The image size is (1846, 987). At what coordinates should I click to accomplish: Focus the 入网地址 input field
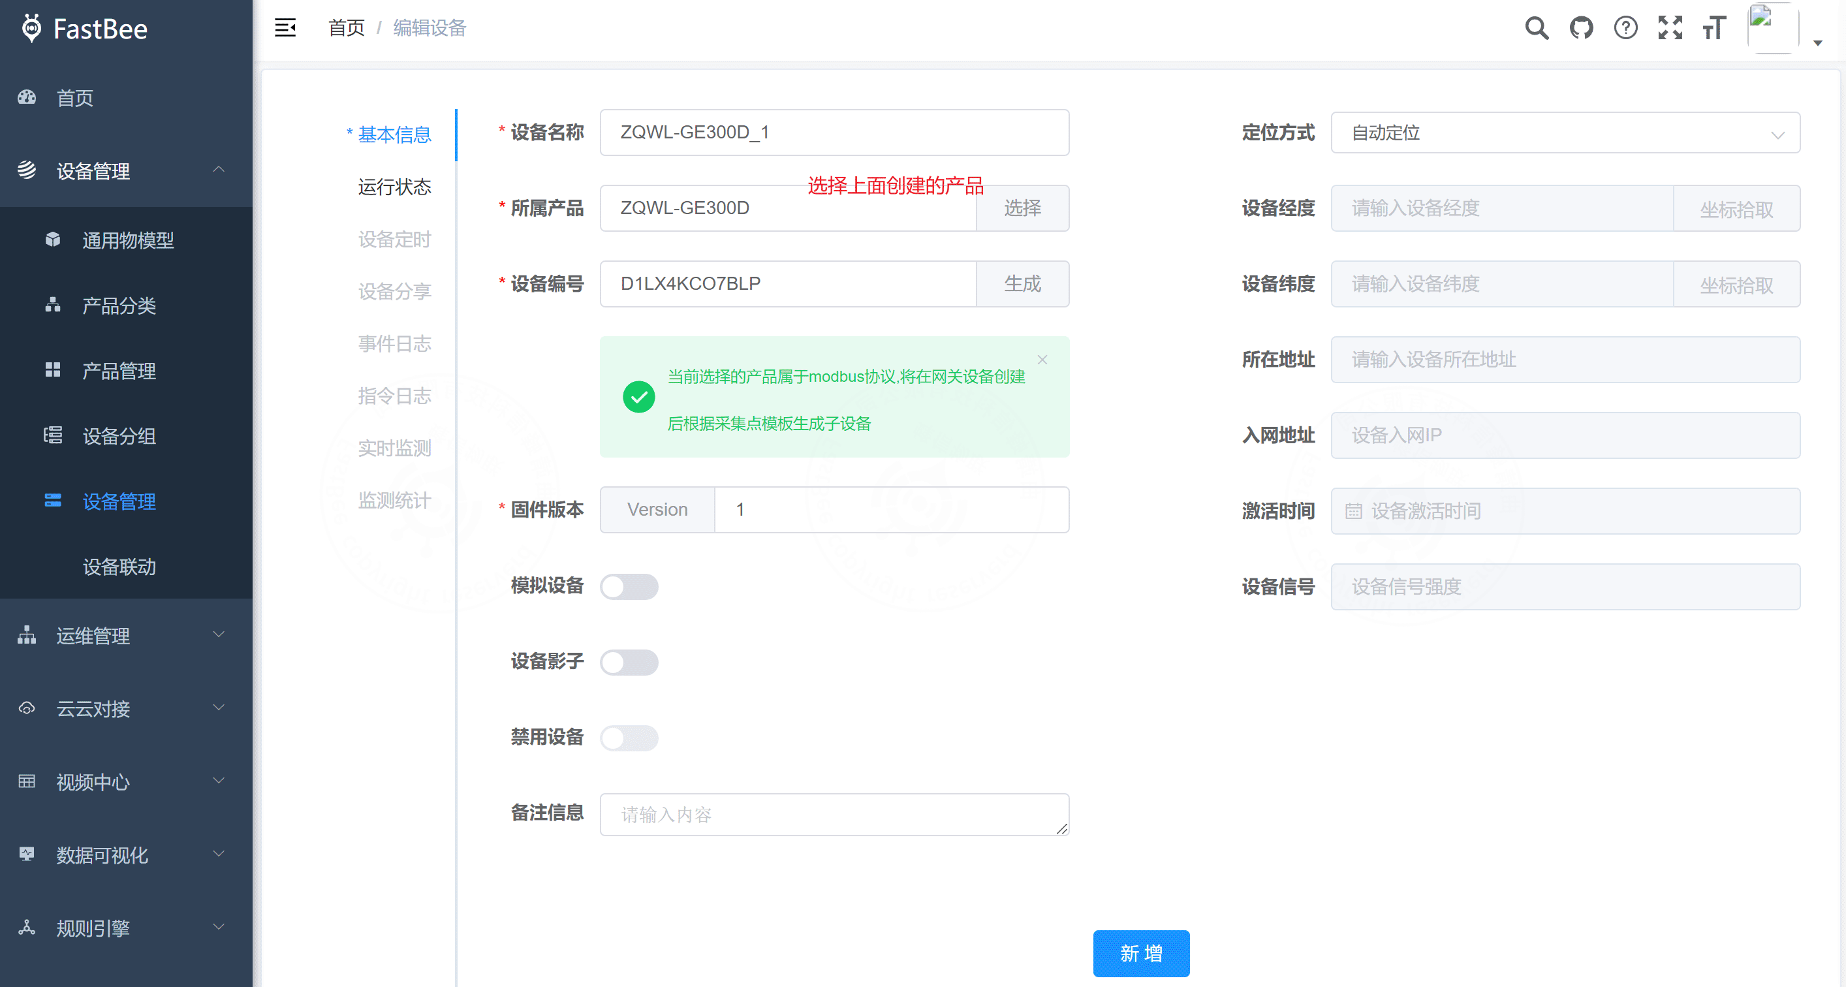coord(1565,435)
